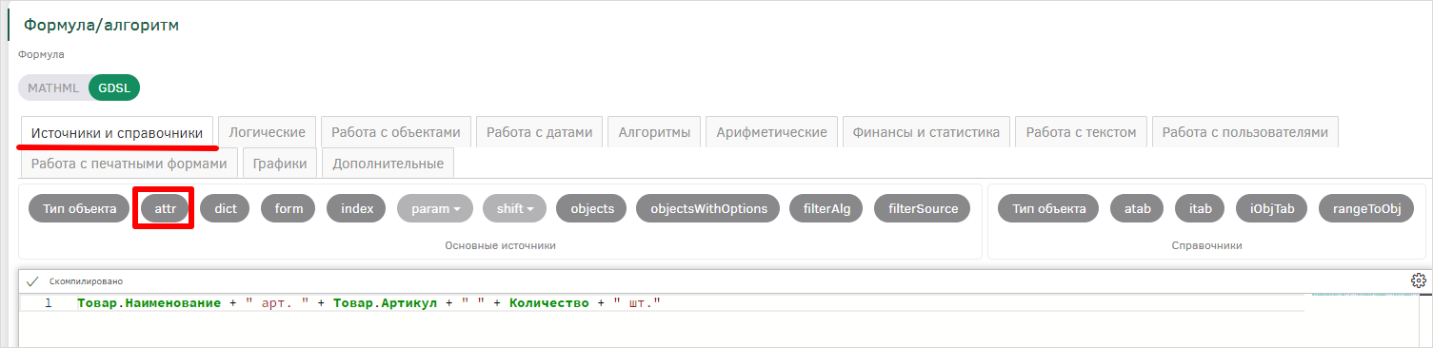Insert the iObjTab function
Viewport: 1433px width, 348px height.
(x=1271, y=208)
